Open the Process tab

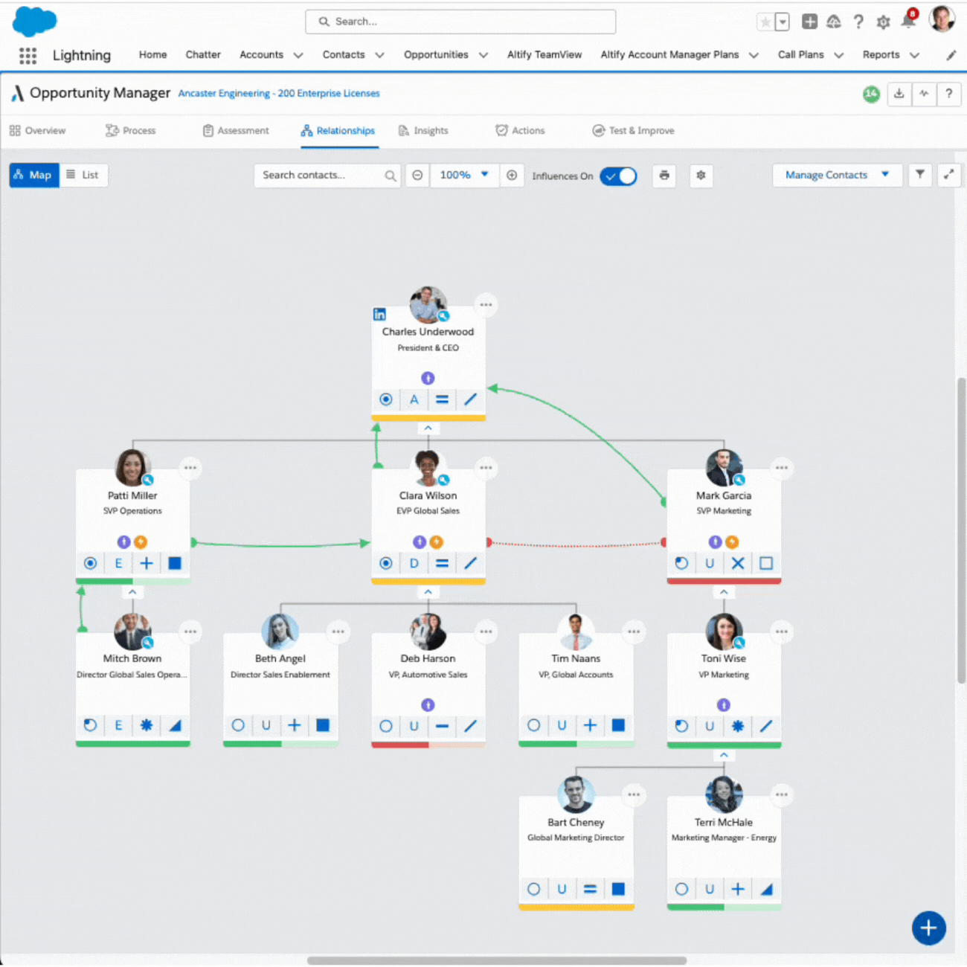pyautogui.click(x=131, y=131)
